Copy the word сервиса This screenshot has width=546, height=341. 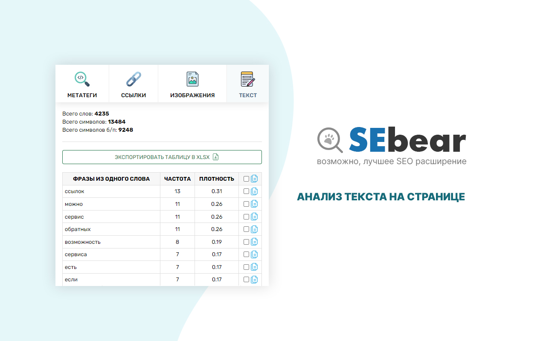pos(254,254)
